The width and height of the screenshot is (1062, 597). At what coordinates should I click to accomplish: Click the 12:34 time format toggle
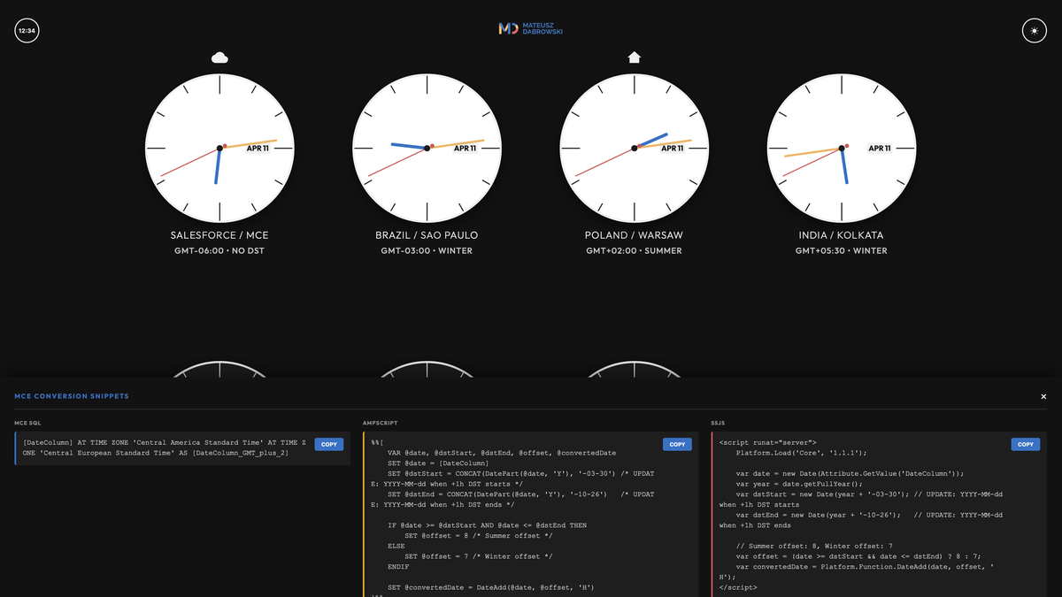point(27,30)
